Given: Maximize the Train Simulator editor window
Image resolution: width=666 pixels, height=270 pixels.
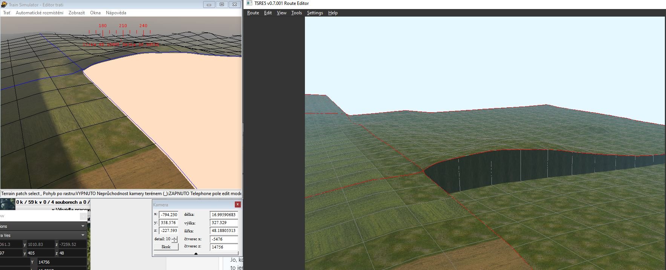Looking at the screenshot, I should pos(222,5).
